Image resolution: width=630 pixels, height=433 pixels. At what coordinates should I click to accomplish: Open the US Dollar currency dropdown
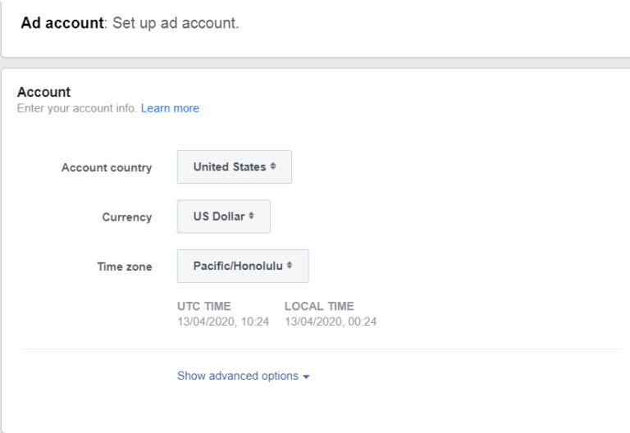click(x=223, y=216)
